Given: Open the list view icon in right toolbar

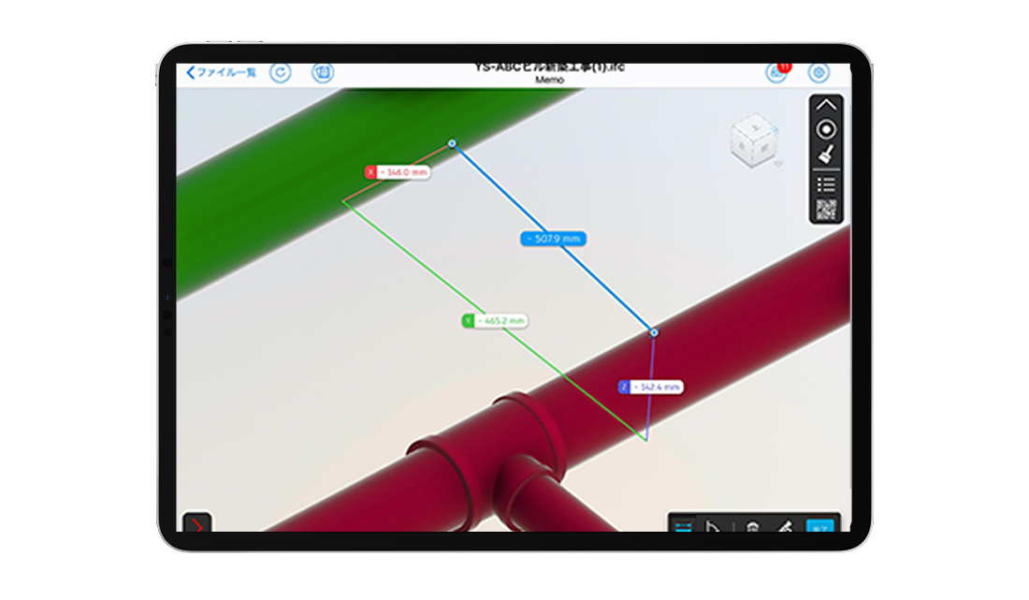Looking at the screenshot, I should pos(826,184).
